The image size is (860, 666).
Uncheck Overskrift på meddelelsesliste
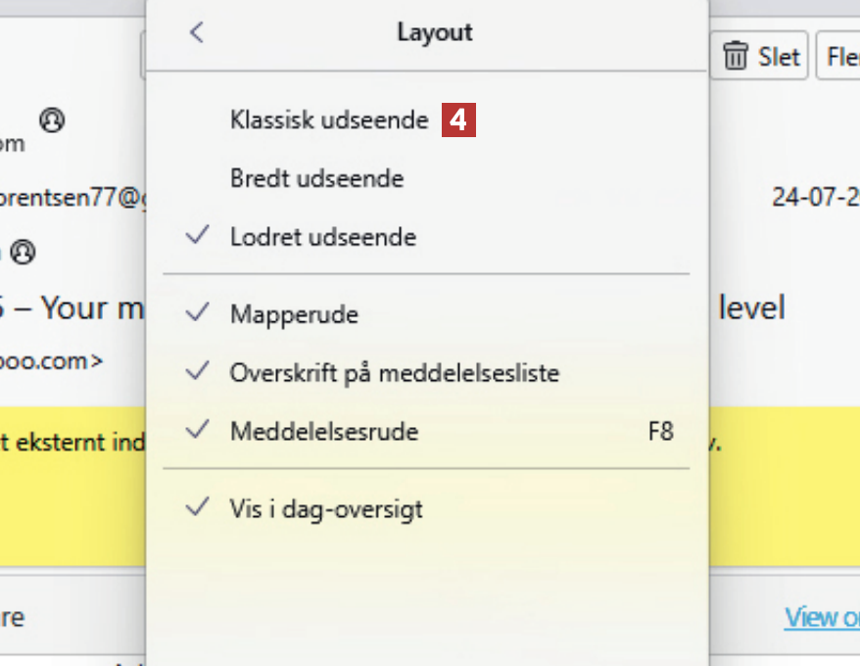click(394, 372)
